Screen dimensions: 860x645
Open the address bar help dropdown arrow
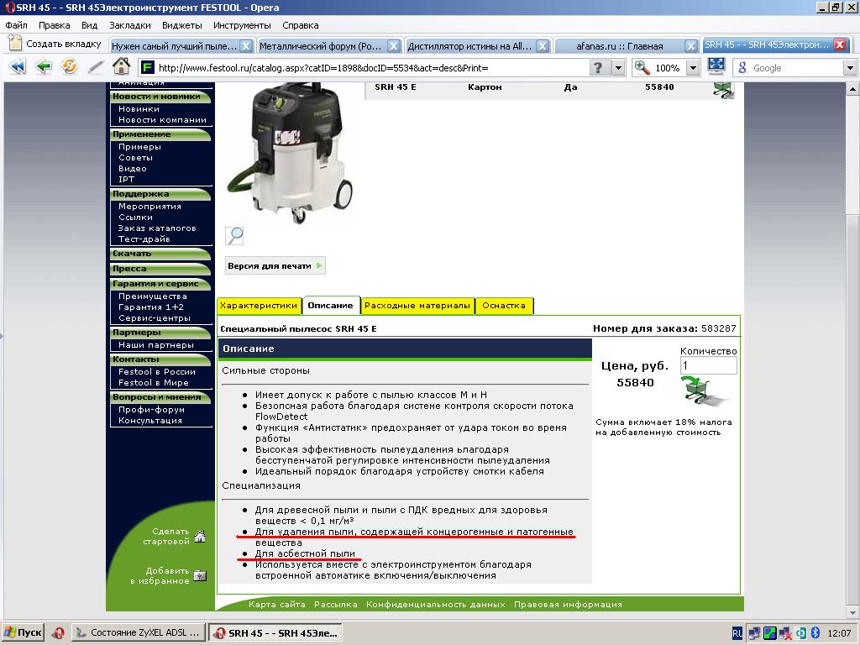coord(619,67)
